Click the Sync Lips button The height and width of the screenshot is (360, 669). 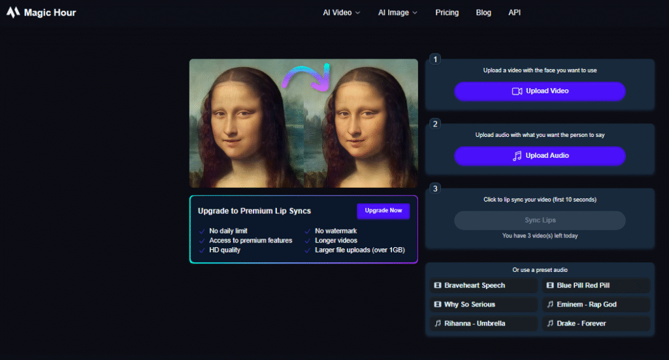pos(540,220)
